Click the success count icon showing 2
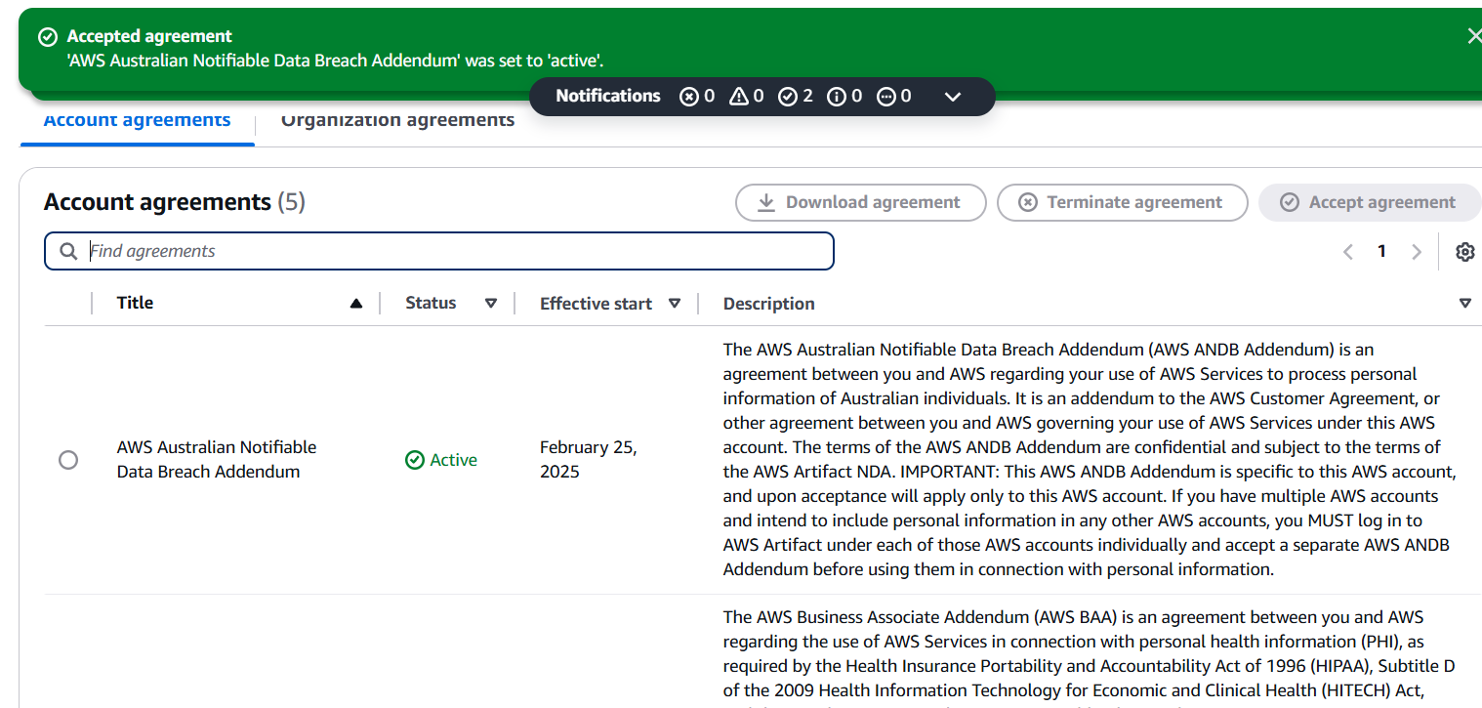This screenshot has width=1482, height=708. 788,96
